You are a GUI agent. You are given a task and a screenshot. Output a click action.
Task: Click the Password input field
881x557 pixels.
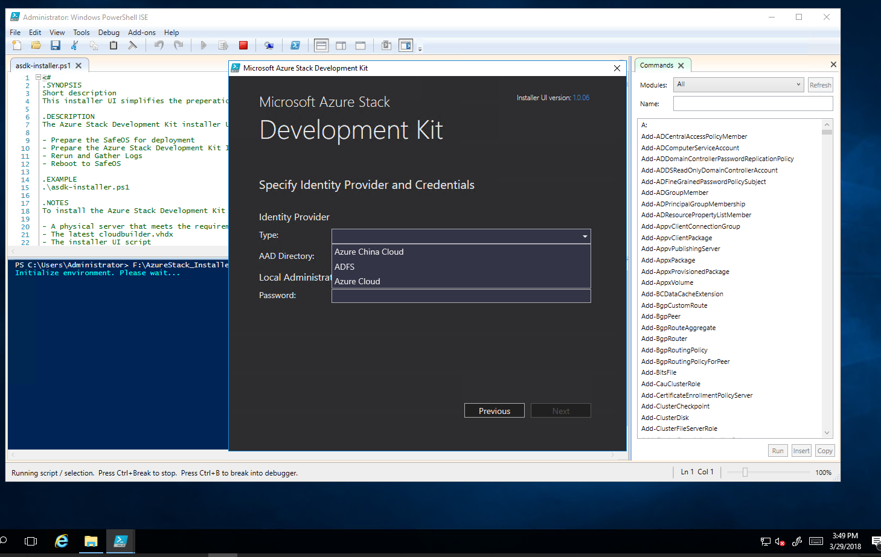pos(461,296)
